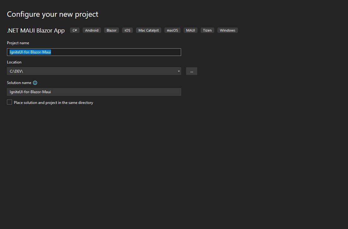Expand the Location dropdown arrow
This screenshot has width=348, height=229.
click(179, 71)
